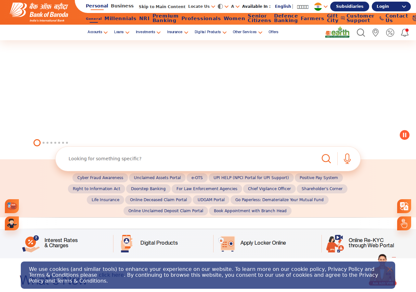Image resolution: width=416 pixels, height=292 pixels.
Task: Click the Interest Rates & Charges icon
Action: tap(31, 244)
